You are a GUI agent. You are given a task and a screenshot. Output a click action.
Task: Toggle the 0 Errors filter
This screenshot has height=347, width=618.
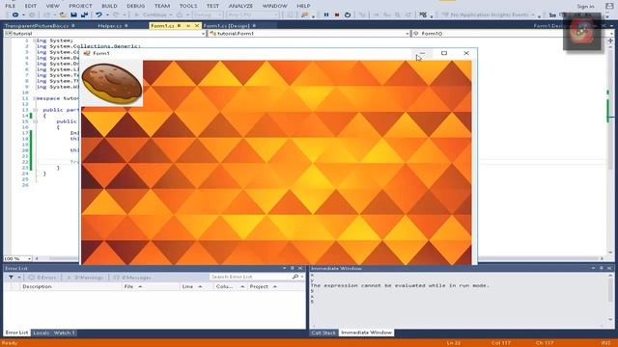42,278
